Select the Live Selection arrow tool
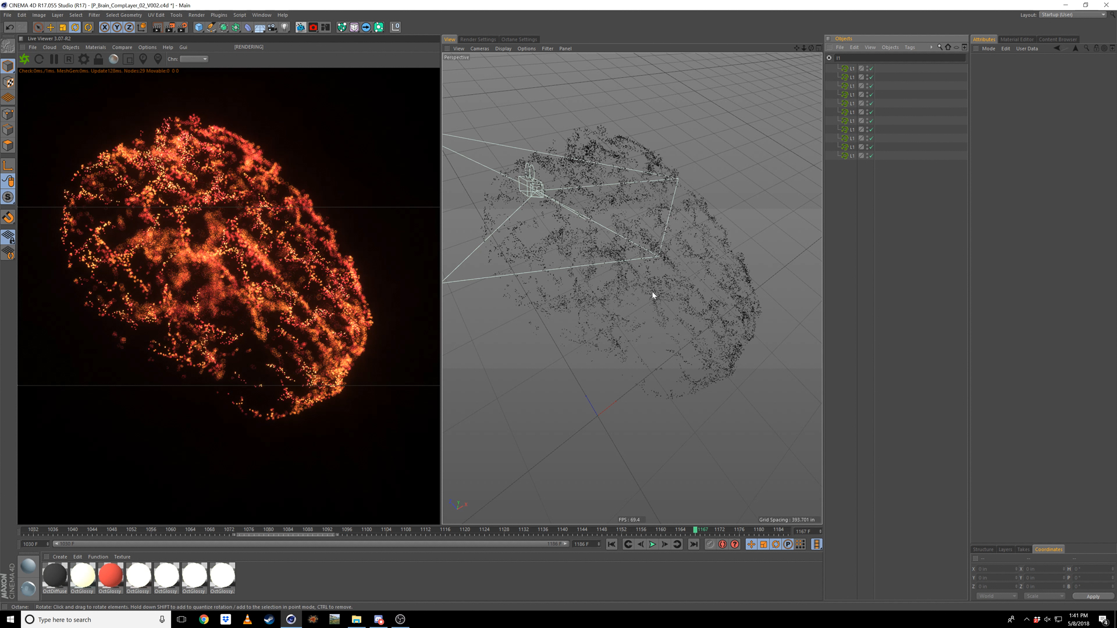 (38, 27)
